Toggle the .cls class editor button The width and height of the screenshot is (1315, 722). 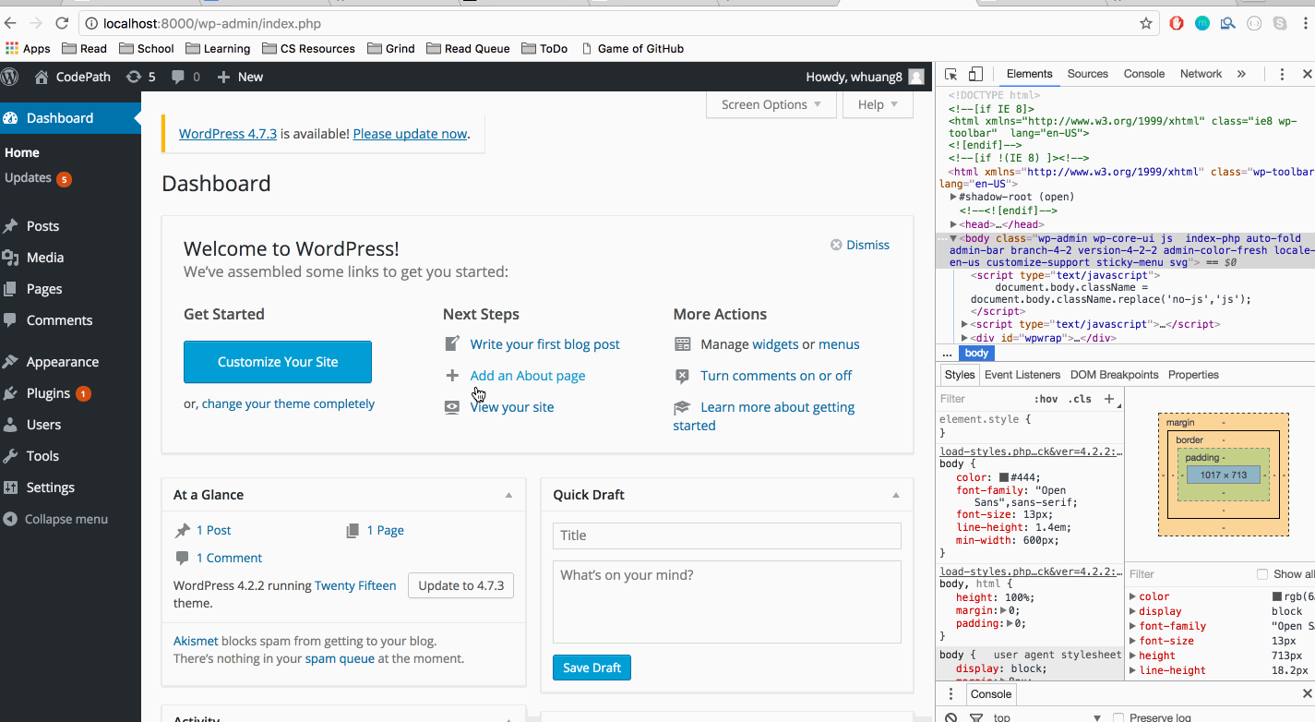[1080, 399]
